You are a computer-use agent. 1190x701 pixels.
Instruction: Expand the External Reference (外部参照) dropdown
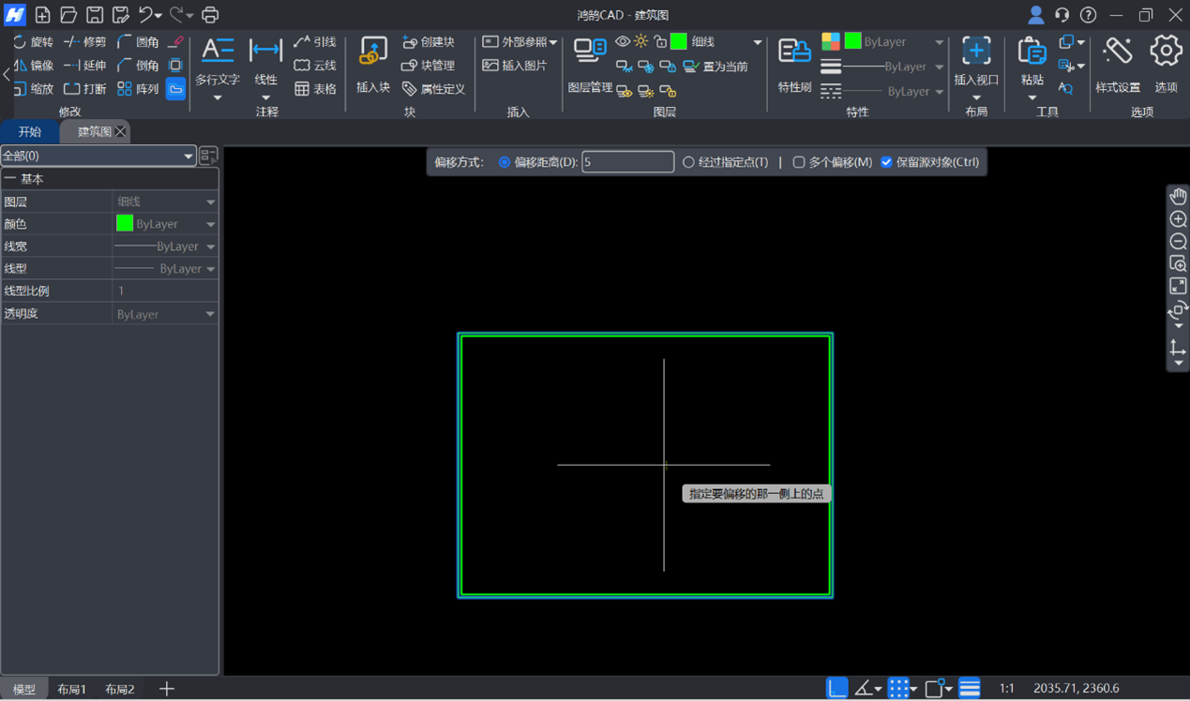click(x=553, y=42)
